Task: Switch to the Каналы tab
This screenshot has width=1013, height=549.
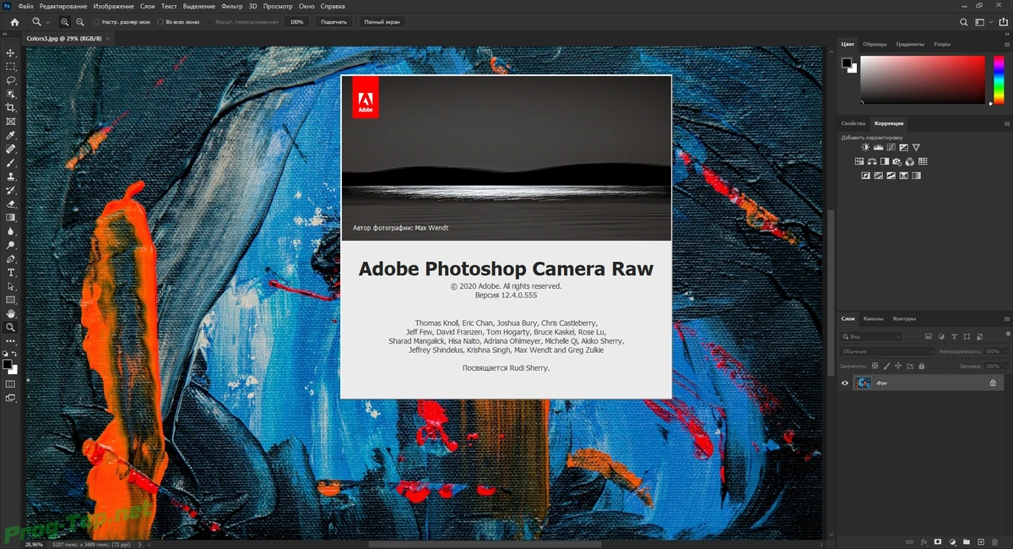Action: [x=873, y=319]
